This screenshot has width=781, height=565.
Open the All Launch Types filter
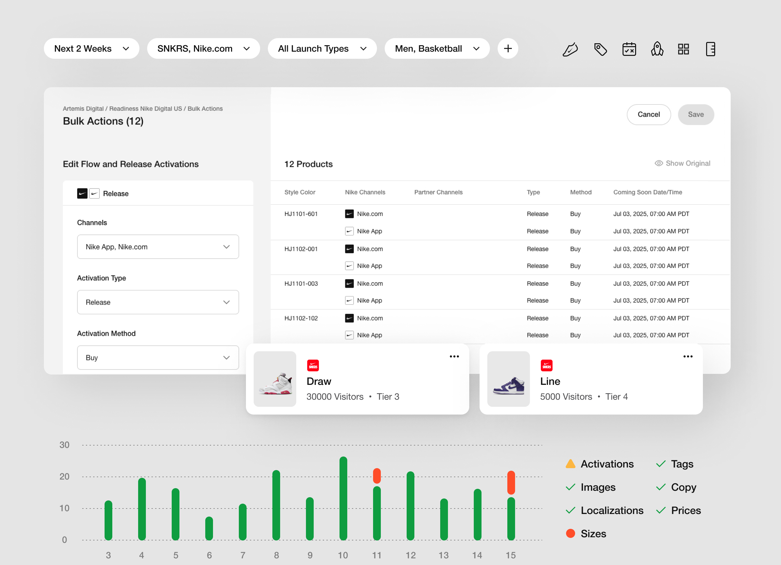322,48
